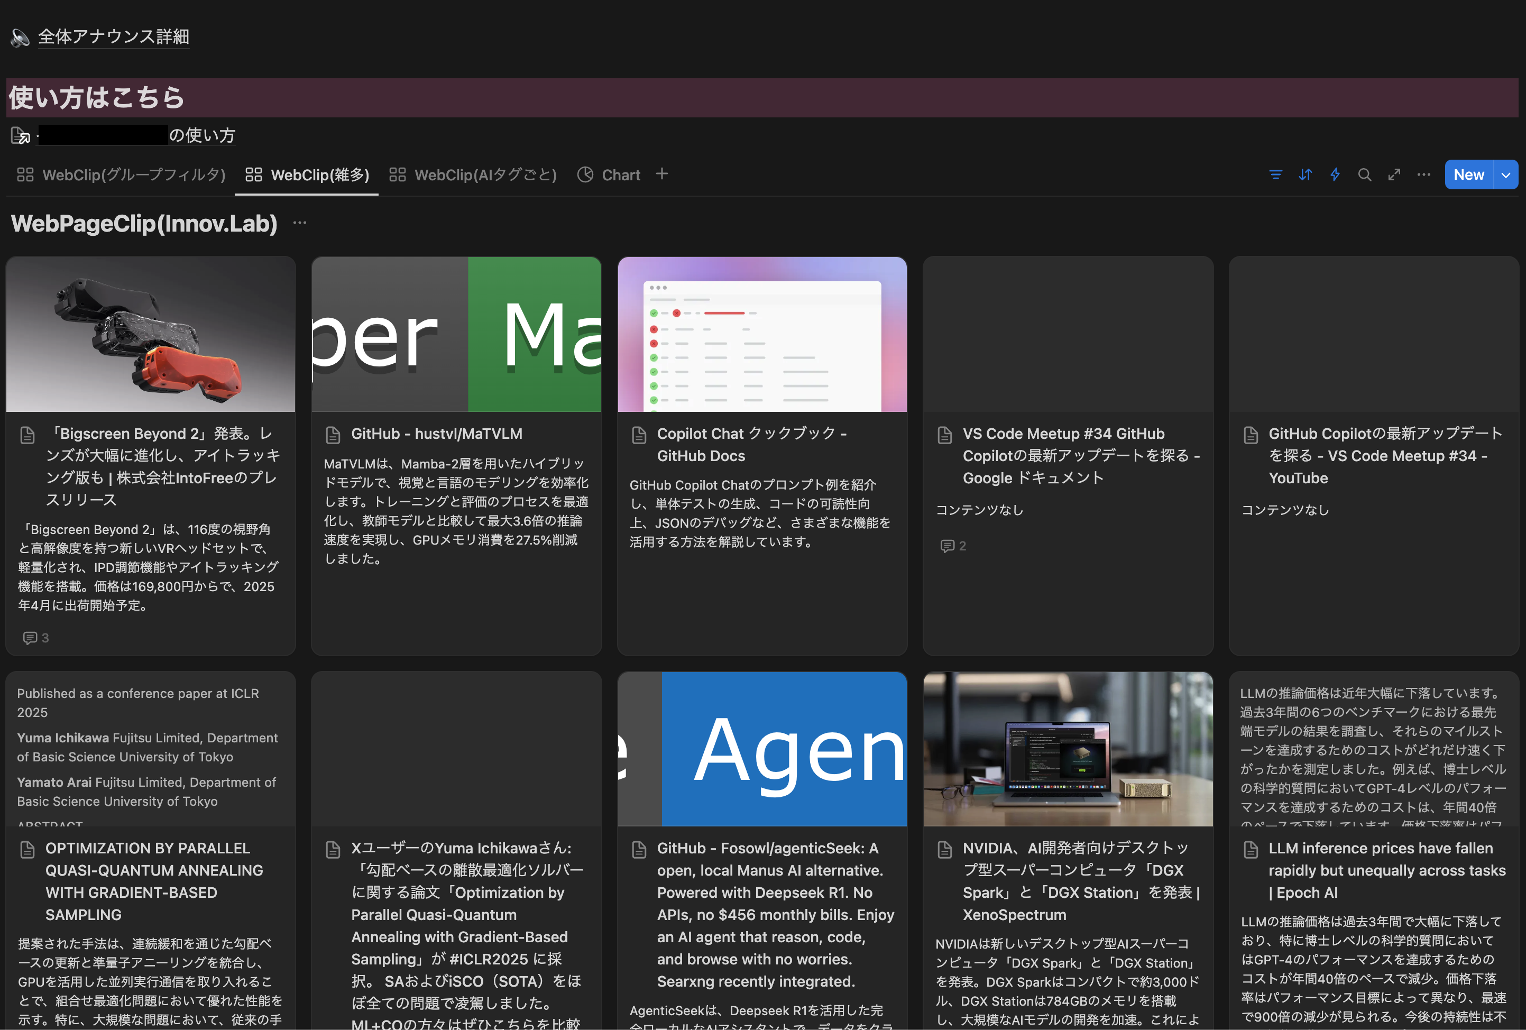Image resolution: width=1526 pixels, height=1030 pixels.
Task: Click the filter icon in database toolbar
Action: pos(1275,174)
